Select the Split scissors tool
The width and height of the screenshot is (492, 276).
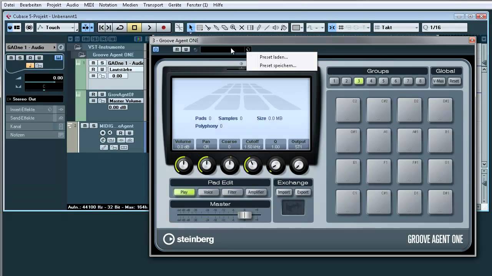pyautogui.click(x=208, y=28)
